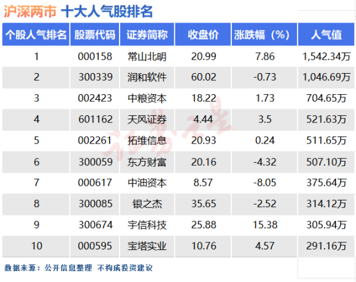Select stock code 002423
Image resolution: width=356 pixels, height=282 pixels.
point(95,98)
